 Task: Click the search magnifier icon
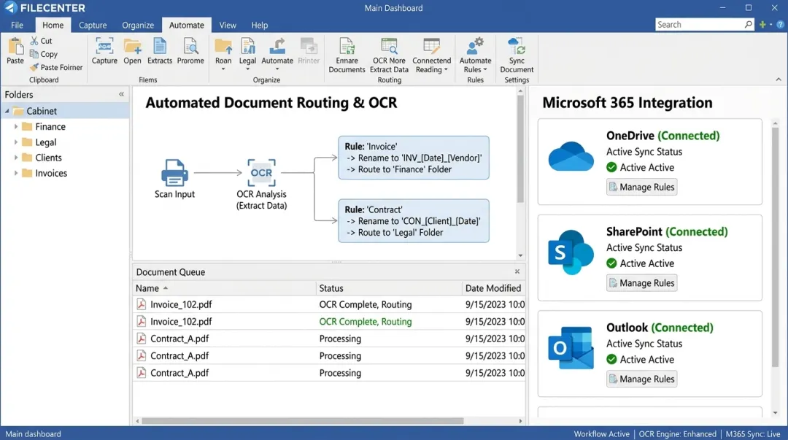748,24
